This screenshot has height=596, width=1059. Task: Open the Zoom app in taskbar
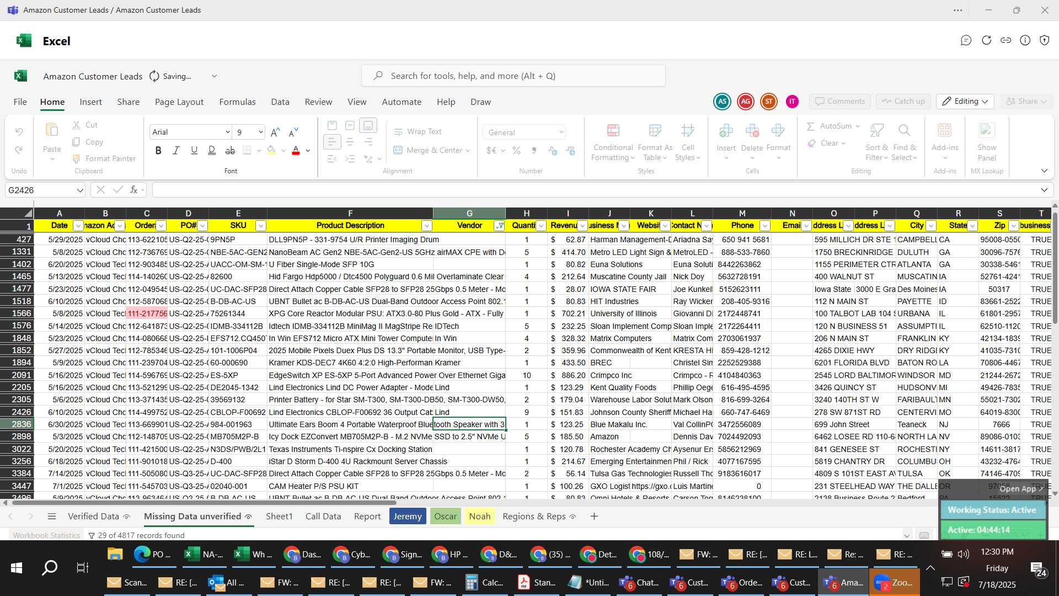click(x=894, y=583)
